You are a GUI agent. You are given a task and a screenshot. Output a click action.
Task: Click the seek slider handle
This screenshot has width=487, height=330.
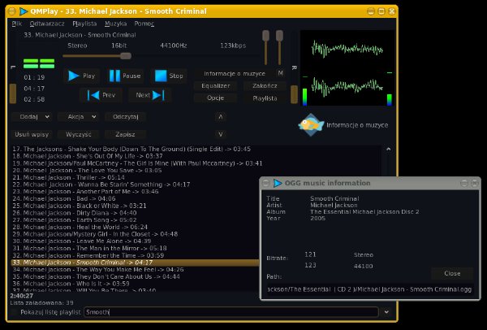[126, 56]
